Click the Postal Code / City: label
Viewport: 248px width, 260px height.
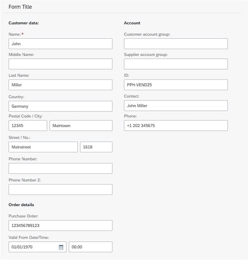[26, 116]
